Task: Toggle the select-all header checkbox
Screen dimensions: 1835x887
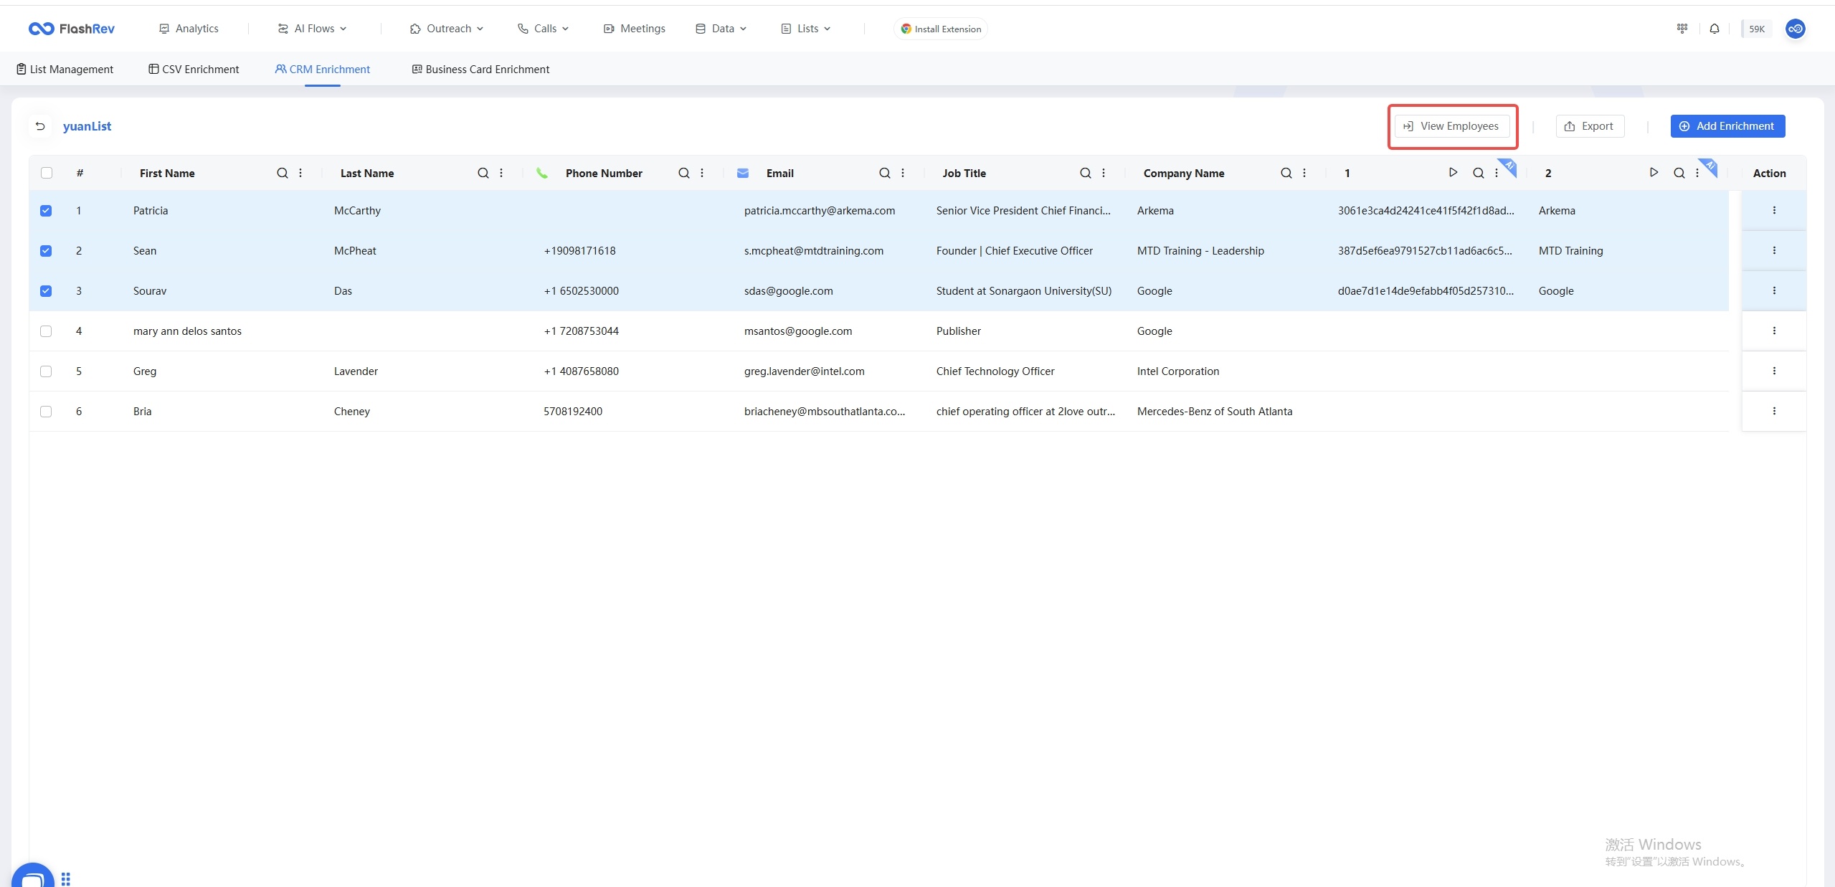Action: [47, 173]
